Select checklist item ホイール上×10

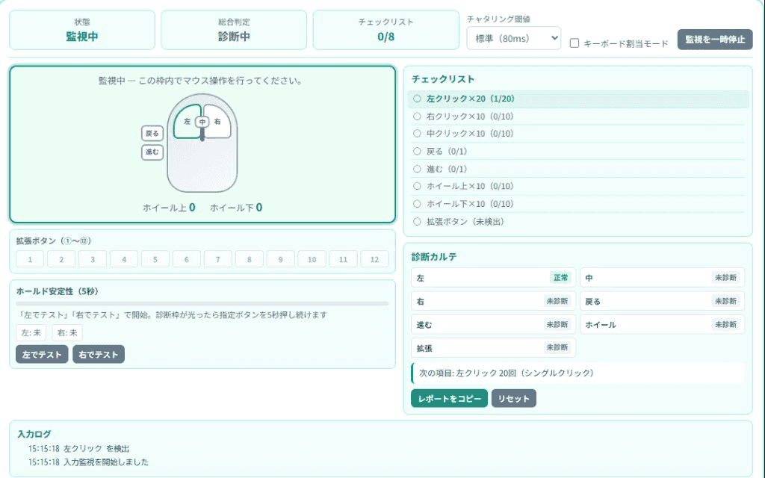pos(578,186)
